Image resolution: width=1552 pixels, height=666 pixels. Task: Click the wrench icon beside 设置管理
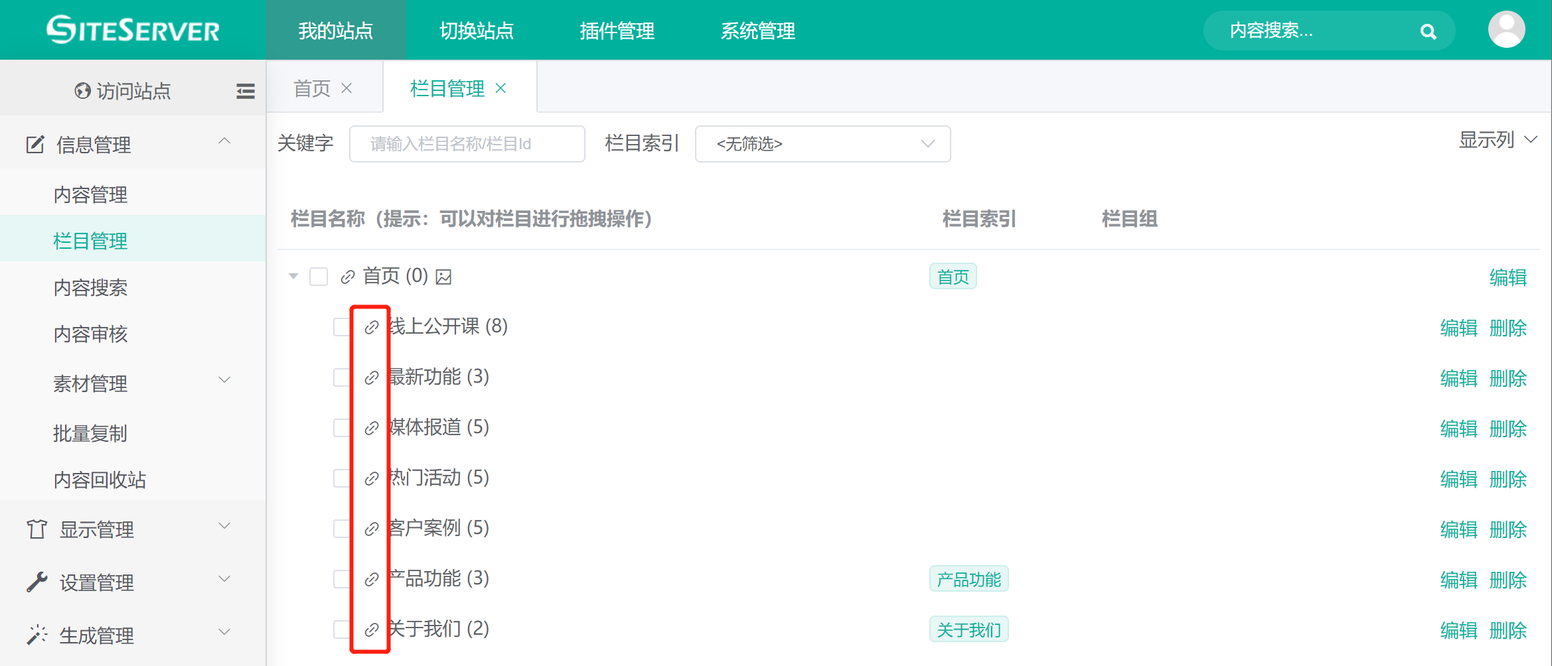click(x=37, y=582)
